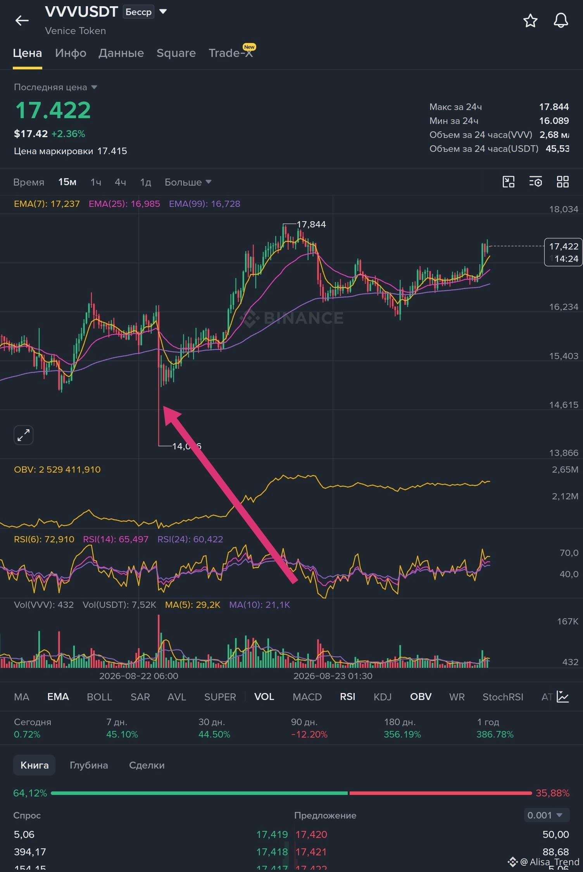
Task: Open chart drawing tools icon
Action: 508,182
